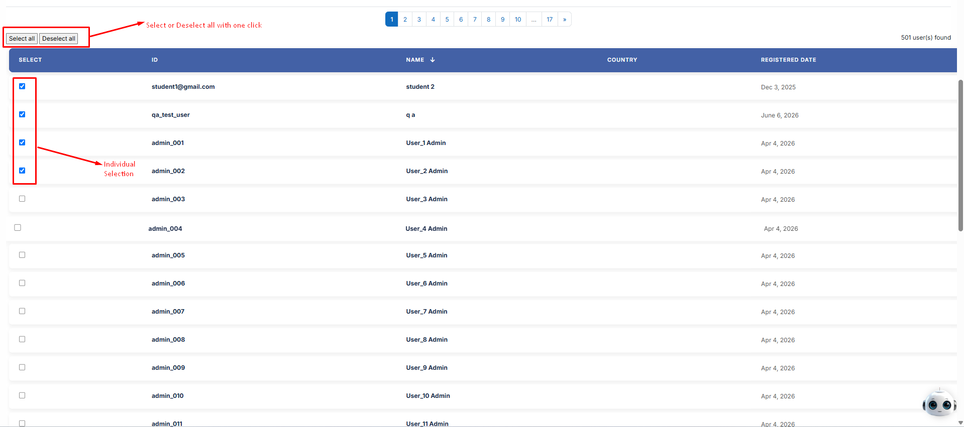Click the Name column sort arrow
Image resolution: width=964 pixels, height=427 pixels.
pos(433,60)
